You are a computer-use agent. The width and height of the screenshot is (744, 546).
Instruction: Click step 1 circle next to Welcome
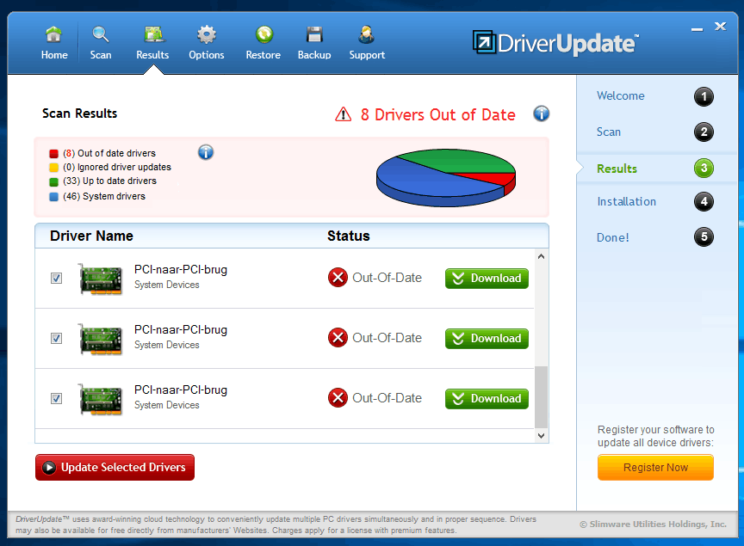(x=704, y=96)
